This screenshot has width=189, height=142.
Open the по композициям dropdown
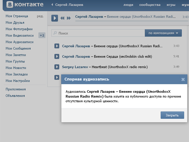pos(163,33)
